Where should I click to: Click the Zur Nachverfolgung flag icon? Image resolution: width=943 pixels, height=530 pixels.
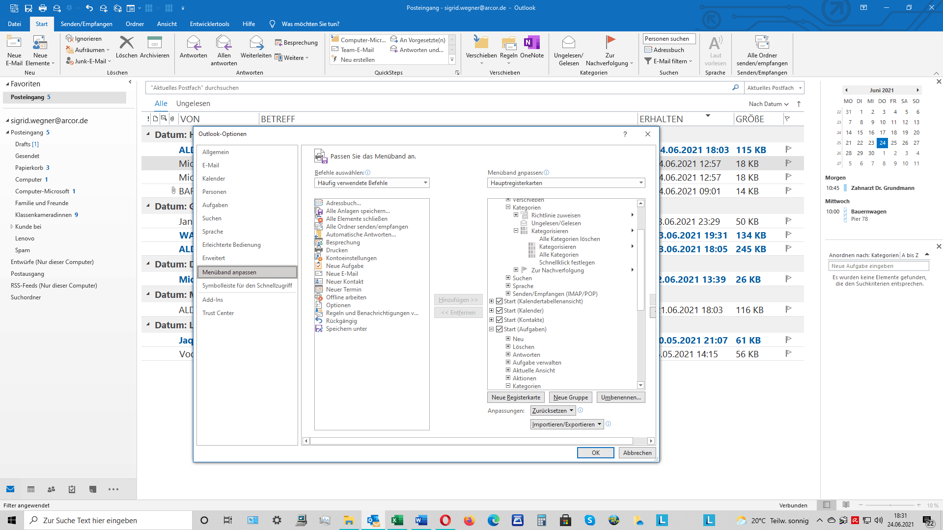[610, 42]
